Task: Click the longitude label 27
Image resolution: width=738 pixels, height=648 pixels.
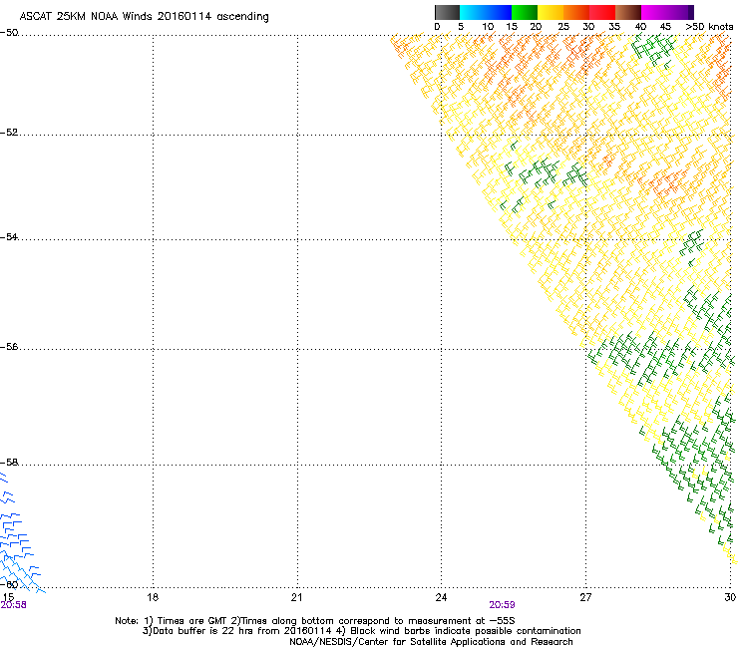Action: pyautogui.click(x=585, y=597)
